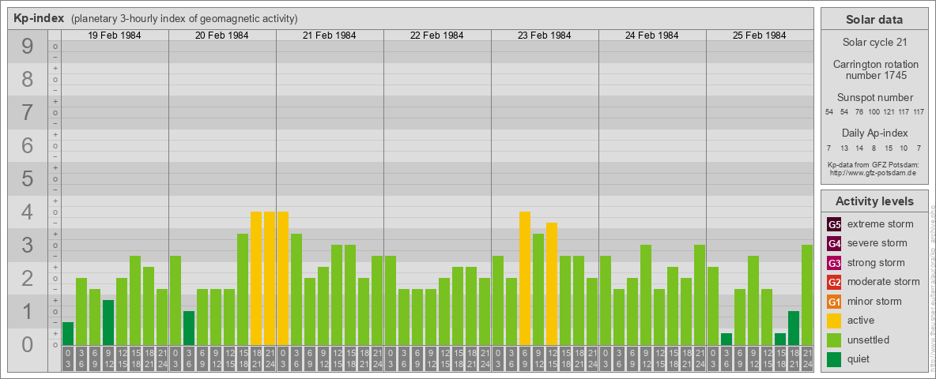
Task: Click the 15-18 bar on 20 Feb
Action: pyautogui.click(x=243, y=290)
